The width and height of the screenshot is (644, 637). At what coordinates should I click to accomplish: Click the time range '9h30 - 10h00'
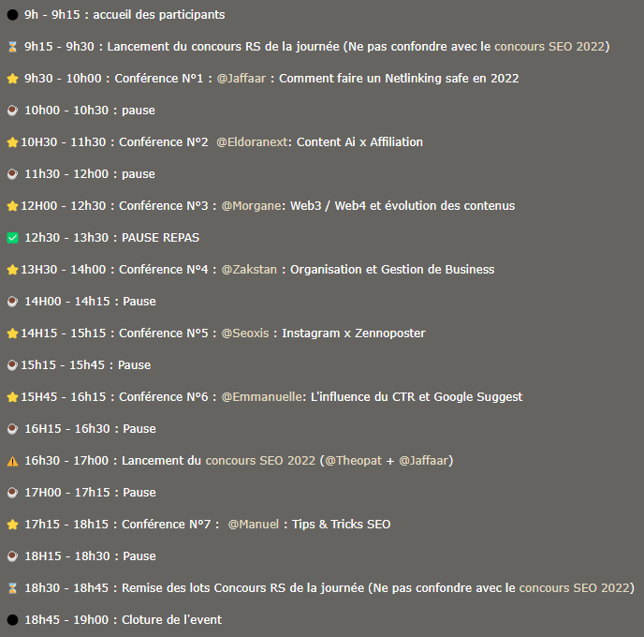[63, 79]
